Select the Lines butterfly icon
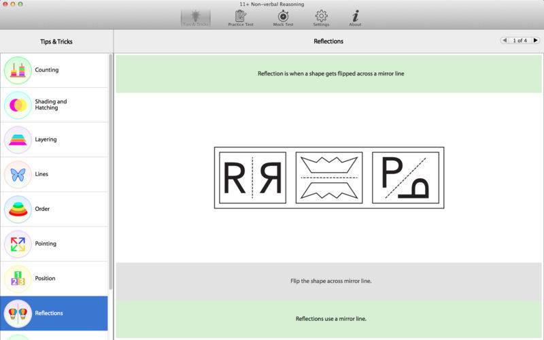Viewport: 544px width, 340px height. click(18, 174)
